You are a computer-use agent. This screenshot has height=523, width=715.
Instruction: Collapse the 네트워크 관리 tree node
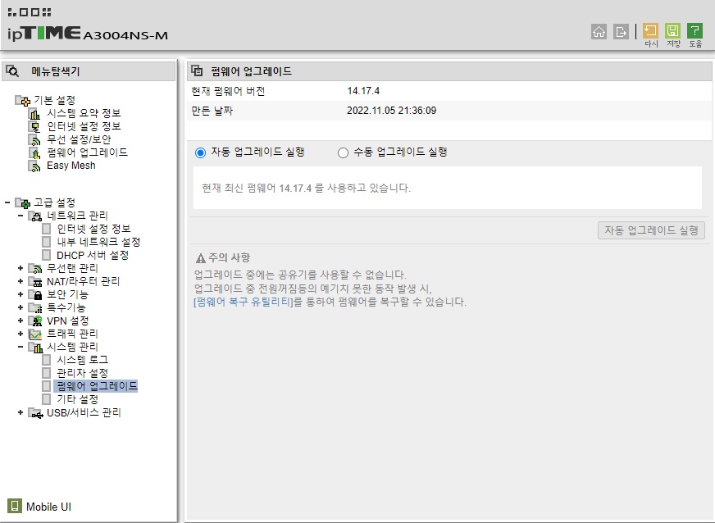pos(20,216)
